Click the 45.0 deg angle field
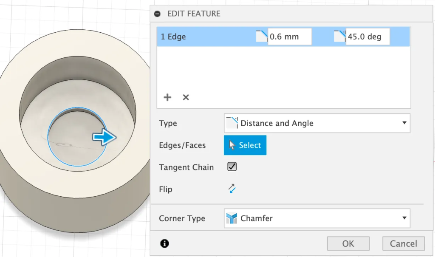Viewport: 435px width, 257px height. [x=367, y=37]
